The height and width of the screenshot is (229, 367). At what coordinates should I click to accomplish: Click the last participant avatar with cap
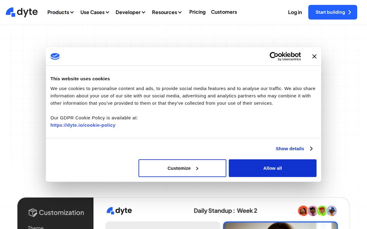[x=332, y=211]
